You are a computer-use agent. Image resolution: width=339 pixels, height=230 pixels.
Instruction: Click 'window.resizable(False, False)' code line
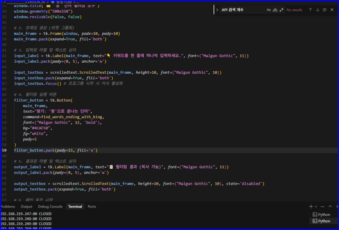click(48, 17)
